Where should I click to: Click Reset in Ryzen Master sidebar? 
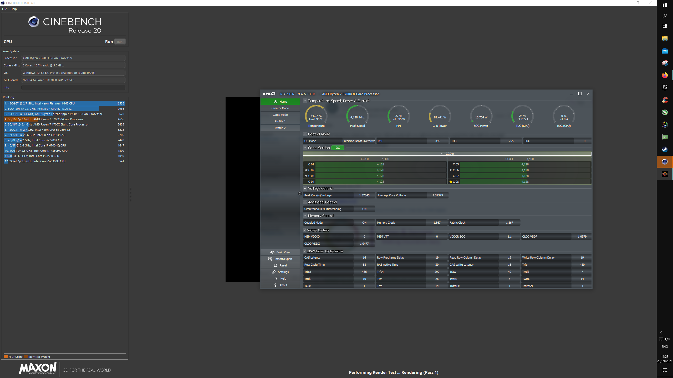pos(280,265)
